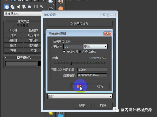The width and height of the screenshot is (157, 117).
Task: Create a 几何球体 object
Action: coord(33,35)
